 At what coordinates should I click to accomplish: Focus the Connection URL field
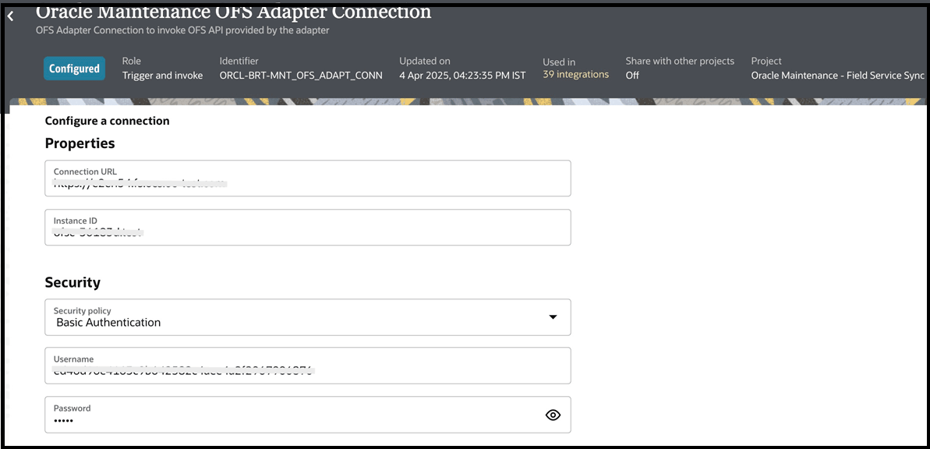(308, 178)
